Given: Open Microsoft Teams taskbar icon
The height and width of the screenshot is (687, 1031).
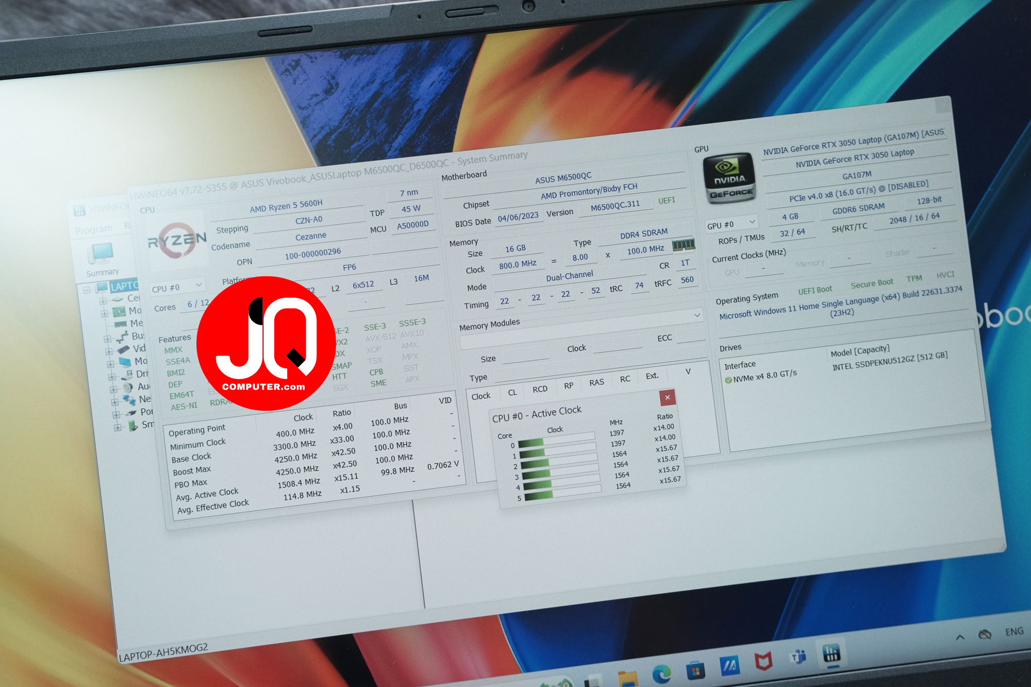Looking at the screenshot, I should pyautogui.click(x=798, y=657).
